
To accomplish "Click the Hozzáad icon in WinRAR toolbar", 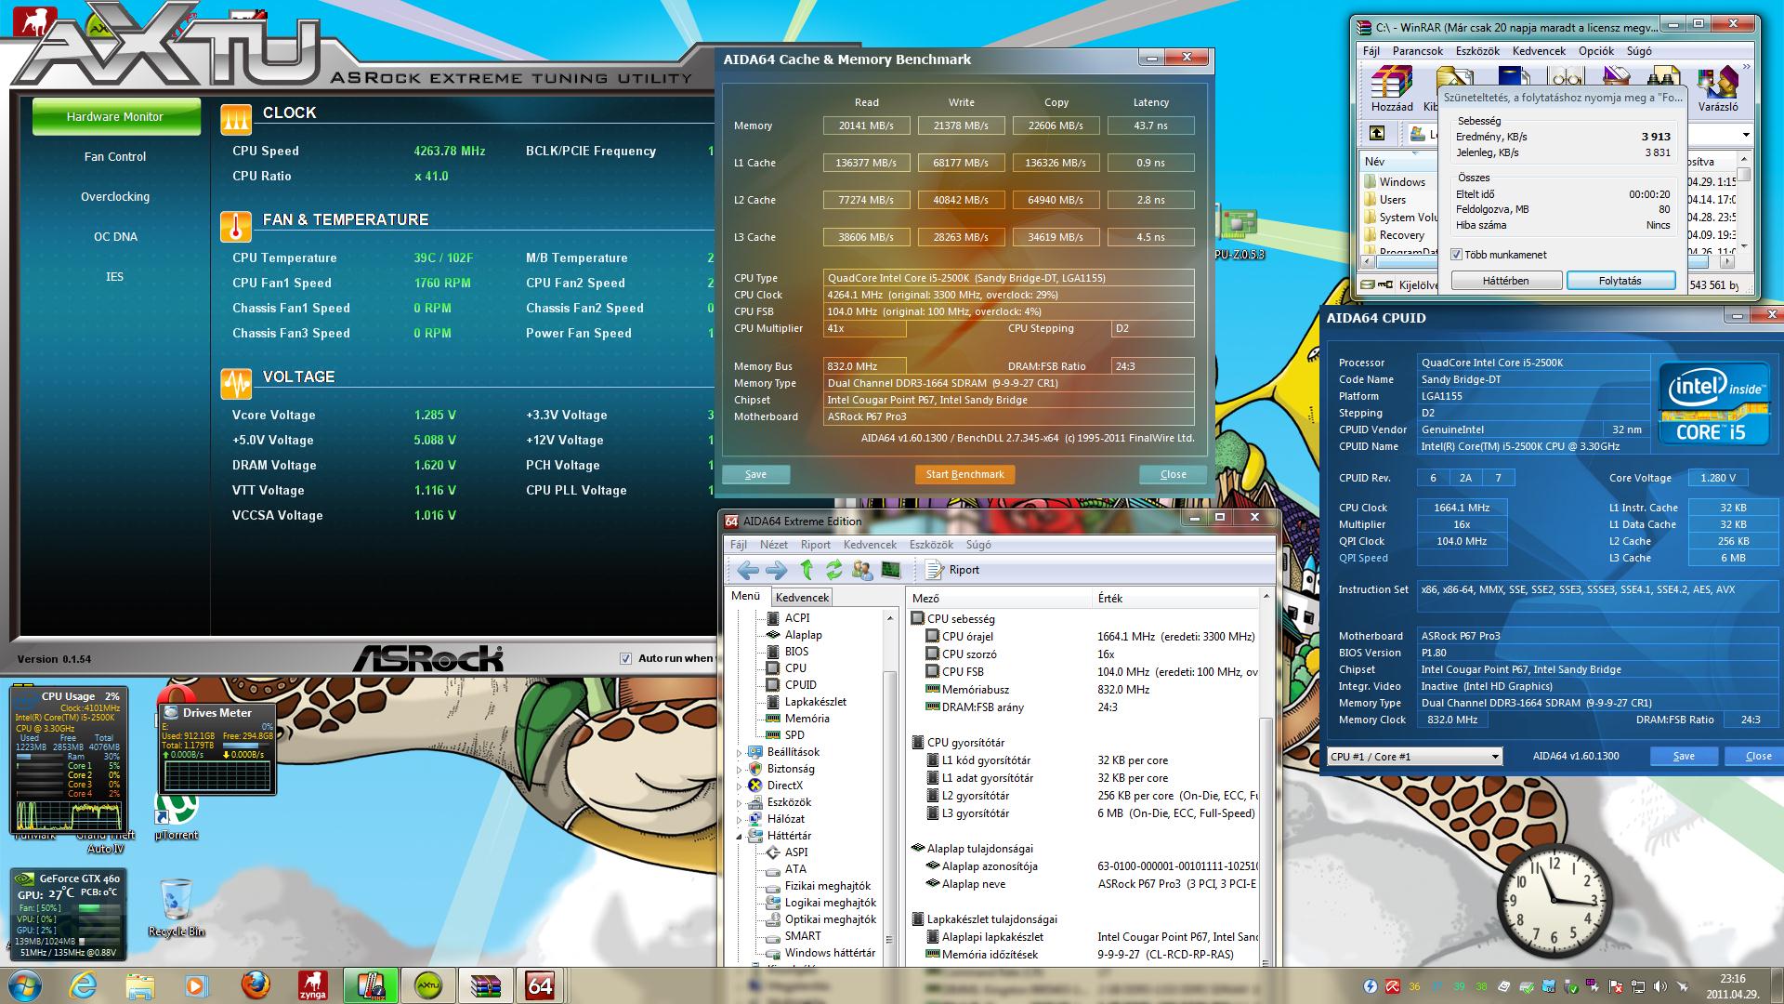I will 1392,89.
